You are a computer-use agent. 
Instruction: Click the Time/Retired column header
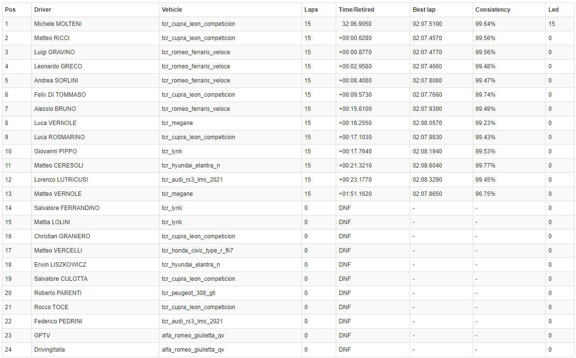pos(356,10)
